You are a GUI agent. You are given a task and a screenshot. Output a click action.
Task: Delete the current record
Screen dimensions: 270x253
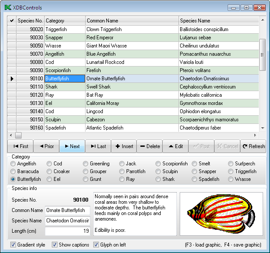click(149, 146)
